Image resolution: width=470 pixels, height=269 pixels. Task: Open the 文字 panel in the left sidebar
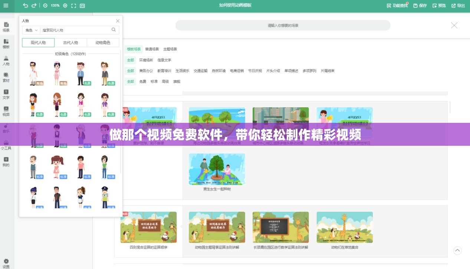point(6,94)
